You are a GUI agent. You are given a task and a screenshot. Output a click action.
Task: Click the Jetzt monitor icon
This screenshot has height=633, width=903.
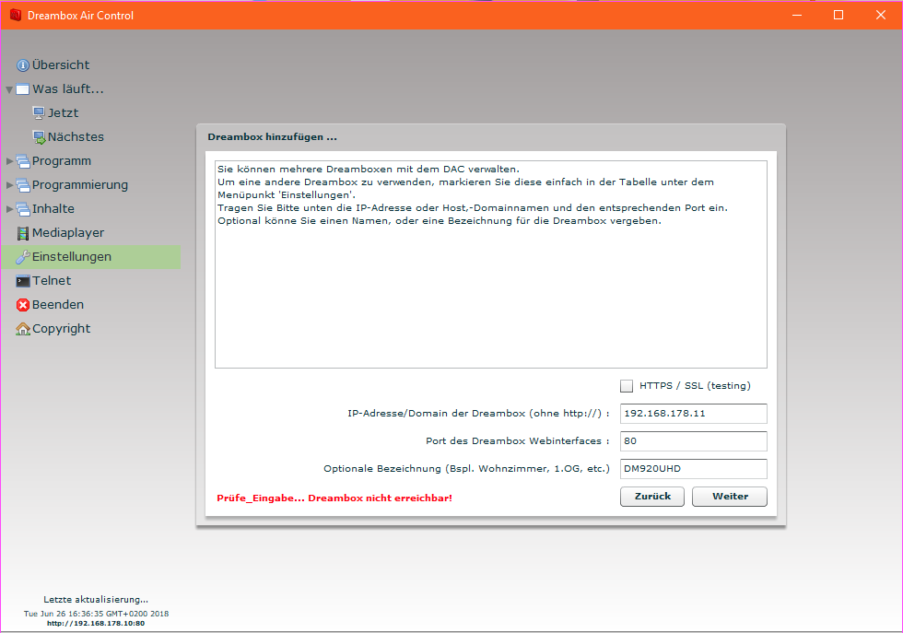point(39,113)
